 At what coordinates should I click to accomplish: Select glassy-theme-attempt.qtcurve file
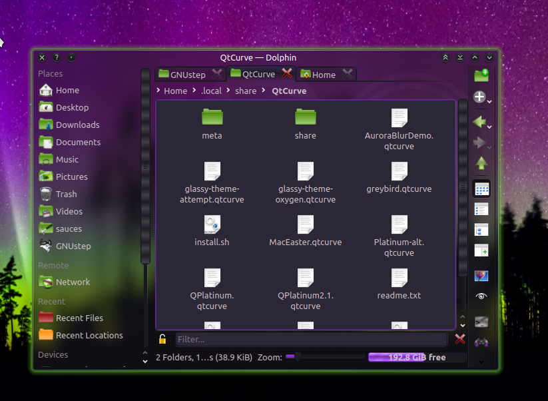212,183
